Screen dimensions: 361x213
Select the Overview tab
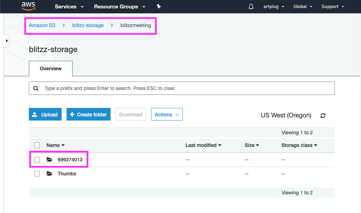click(x=51, y=69)
